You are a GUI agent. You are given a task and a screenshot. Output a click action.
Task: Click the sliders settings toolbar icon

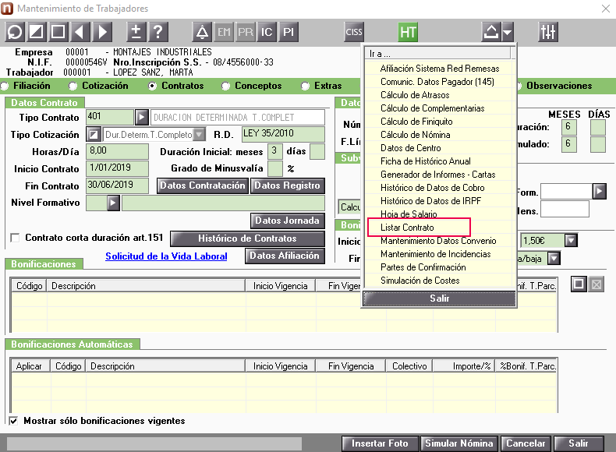click(x=547, y=32)
